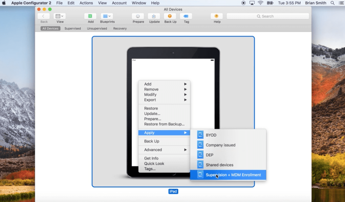Switch to the Supervised tab
The image size is (345, 202).
pyautogui.click(x=72, y=28)
